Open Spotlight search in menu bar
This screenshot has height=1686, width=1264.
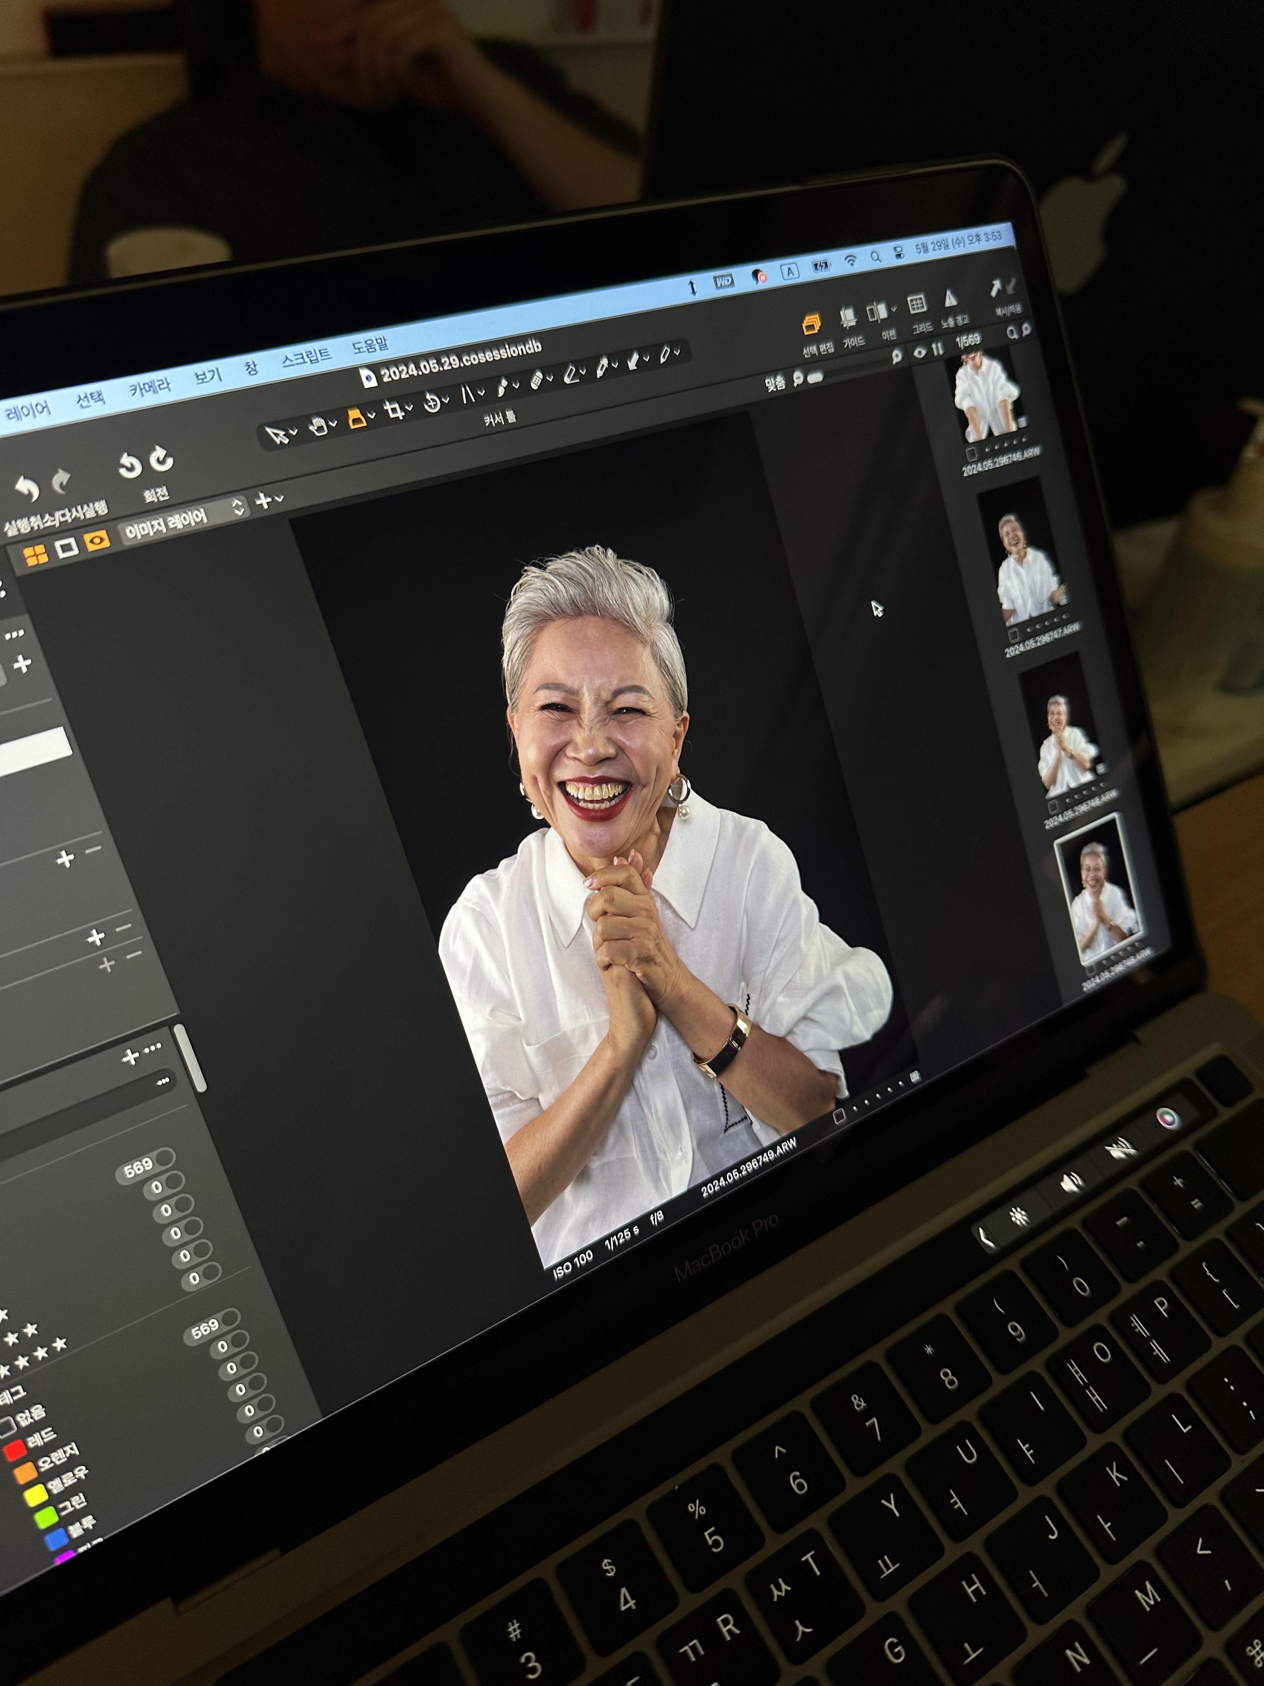pyautogui.click(x=875, y=257)
